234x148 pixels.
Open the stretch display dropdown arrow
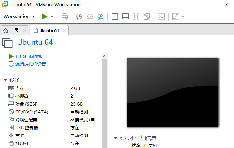click(183, 17)
